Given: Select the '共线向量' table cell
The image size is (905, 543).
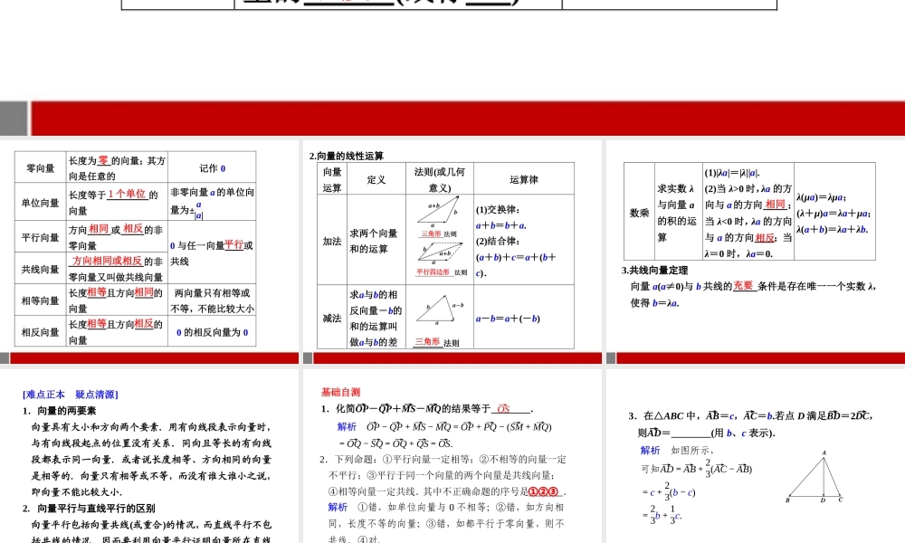Looking at the screenshot, I should 41,268.
